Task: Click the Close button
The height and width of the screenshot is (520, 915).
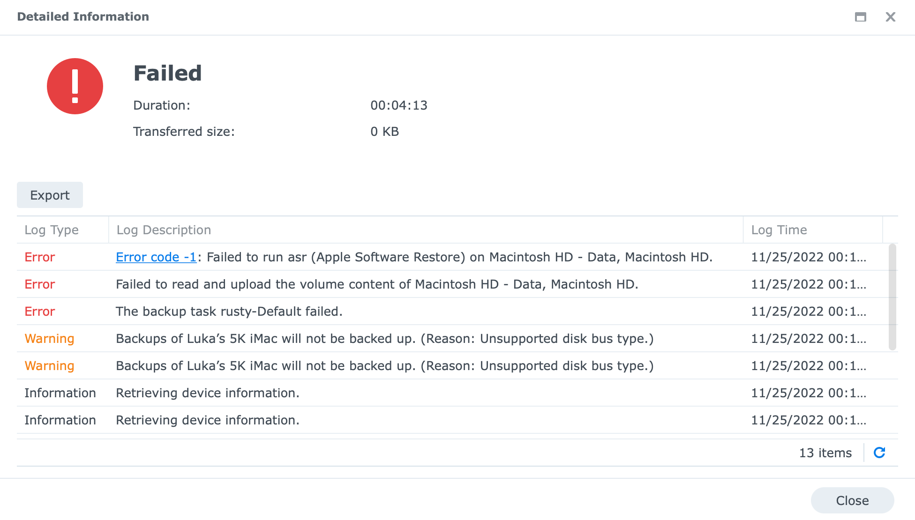Action: coord(852,500)
